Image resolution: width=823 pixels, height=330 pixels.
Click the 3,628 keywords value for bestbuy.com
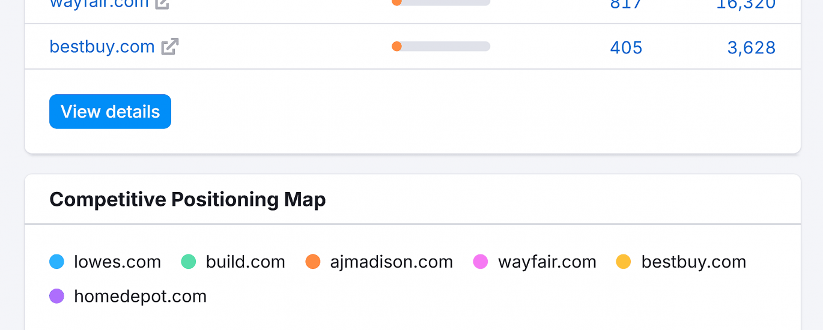coord(751,47)
